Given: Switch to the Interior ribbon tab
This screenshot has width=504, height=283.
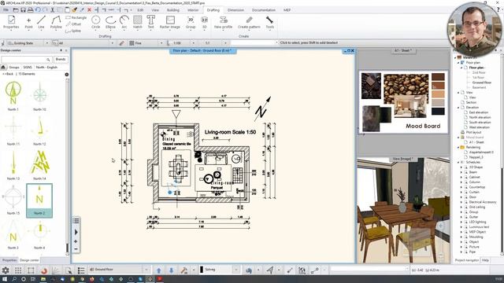Looking at the screenshot, I should [193, 10].
